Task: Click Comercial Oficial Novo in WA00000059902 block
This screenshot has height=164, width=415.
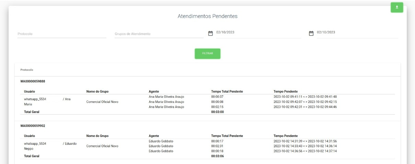Action: [102, 146]
